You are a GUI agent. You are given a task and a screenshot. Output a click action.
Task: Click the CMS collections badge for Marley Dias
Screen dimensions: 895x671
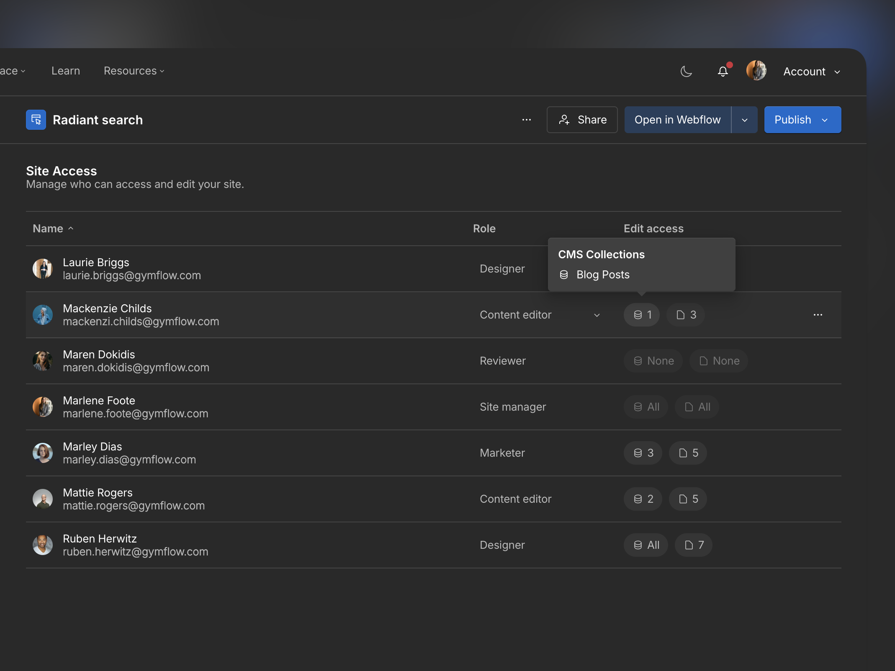pyautogui.click(x=643, y=453)
